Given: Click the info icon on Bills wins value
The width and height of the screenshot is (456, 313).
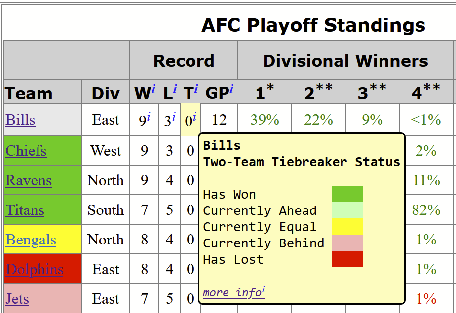Looking at the screenshot, I should (149, 116).
